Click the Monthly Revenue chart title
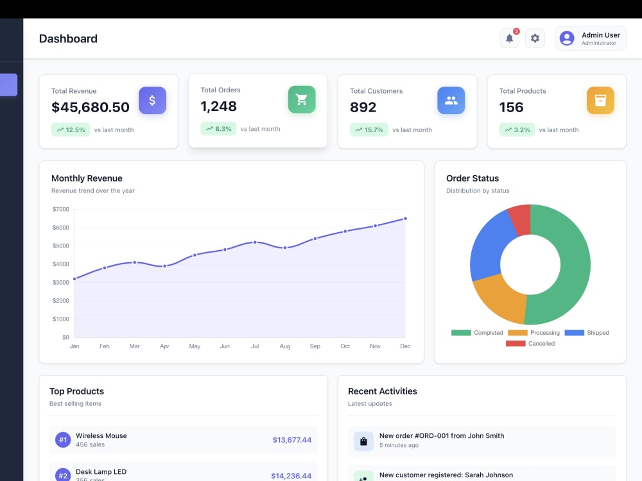 coord(87,178)
